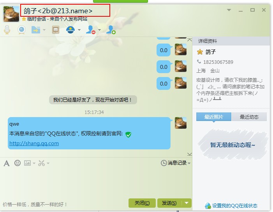Click the avatar beside the qwe message
Image resolution: width=273 pixels, height=212 pixels.
pos(181,123)
